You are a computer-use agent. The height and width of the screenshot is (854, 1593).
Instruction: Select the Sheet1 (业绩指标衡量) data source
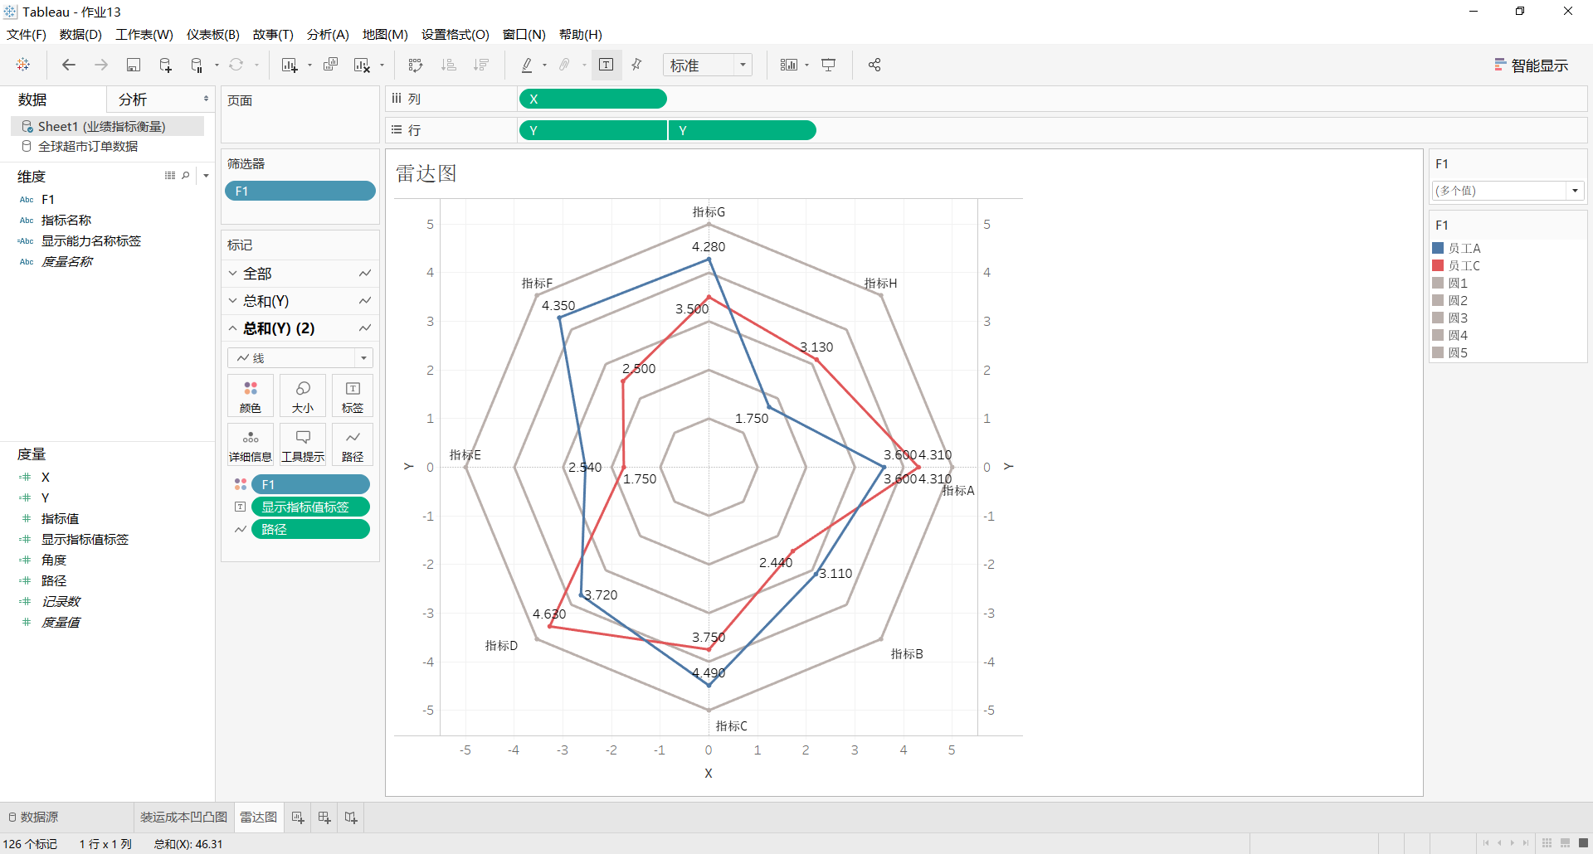coord(108,126)
